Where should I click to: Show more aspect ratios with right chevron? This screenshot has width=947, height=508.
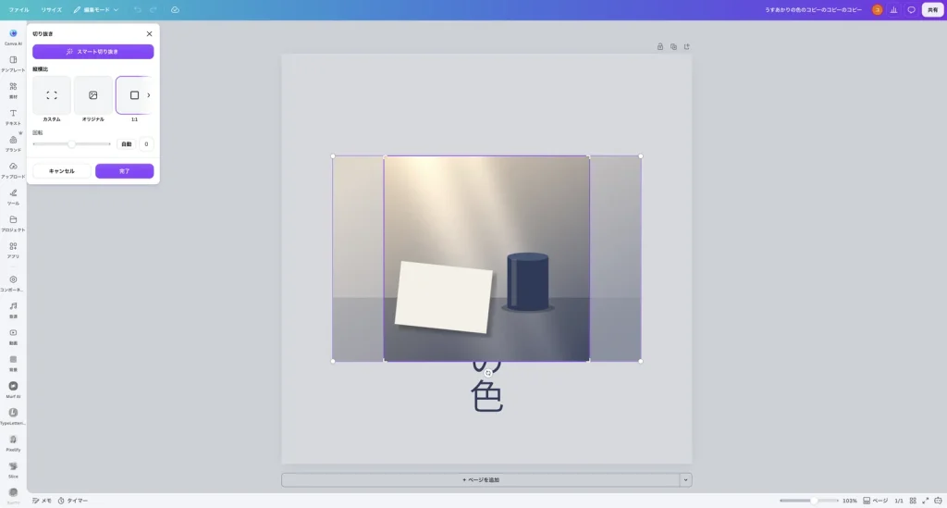click(149, 94)
